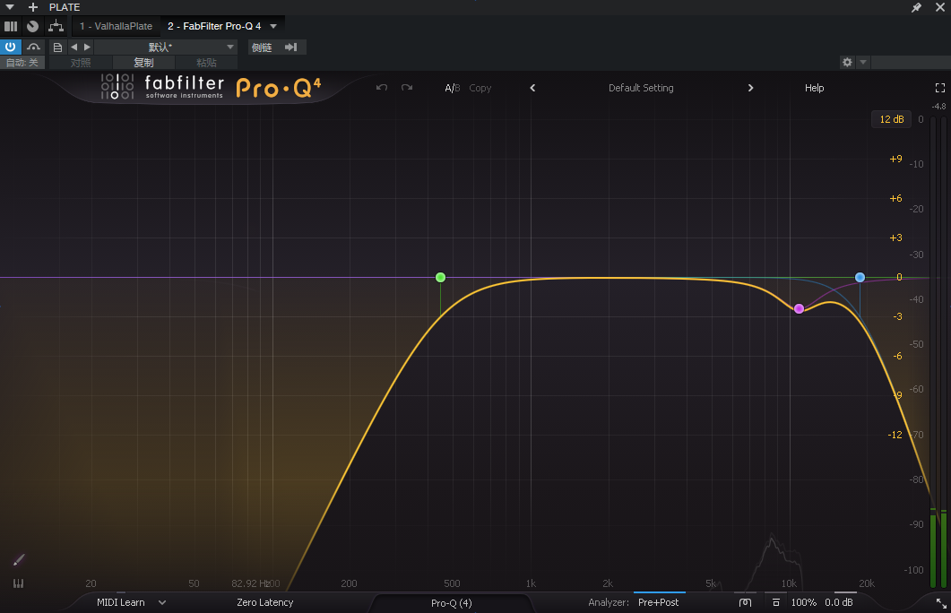Go to previous preset with left arrow

click(x=74, y=47)
